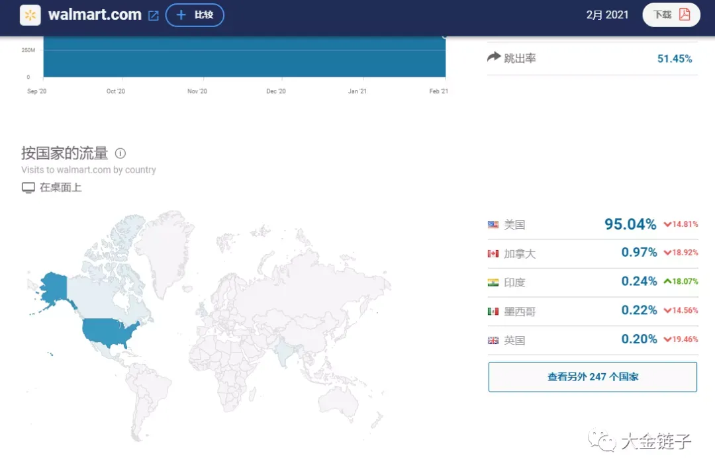Click the info icon beside 按国家的流量

120,153
